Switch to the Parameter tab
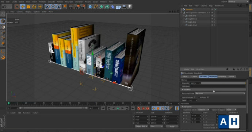The image size is (252, 132). coord(213,77)
